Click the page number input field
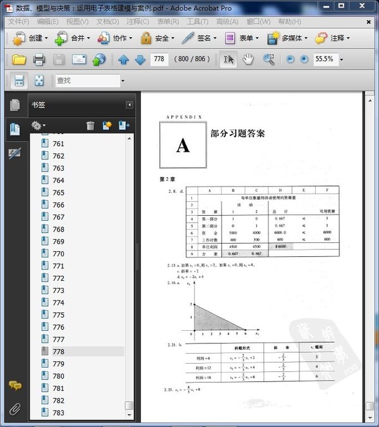 point(160,59)
